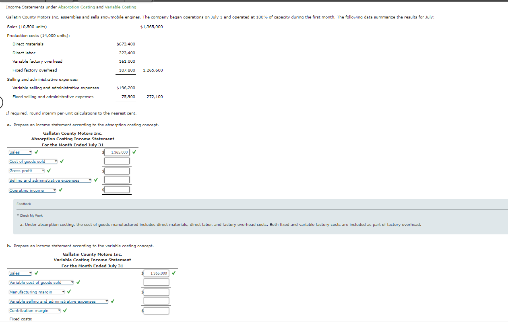Click the Direct labor value 323,400

pos(127,53)
